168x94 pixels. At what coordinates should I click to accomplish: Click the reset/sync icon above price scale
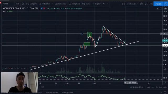160,8
